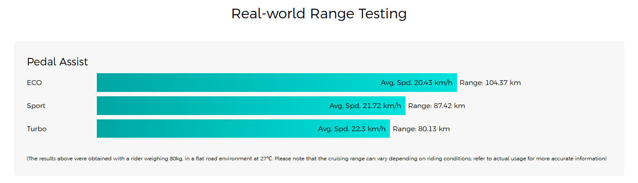This screenshot has height=183, width=638.
Task: Click the Avg. Spd. 21.72 km/h text
Action: tap(365, 106)
